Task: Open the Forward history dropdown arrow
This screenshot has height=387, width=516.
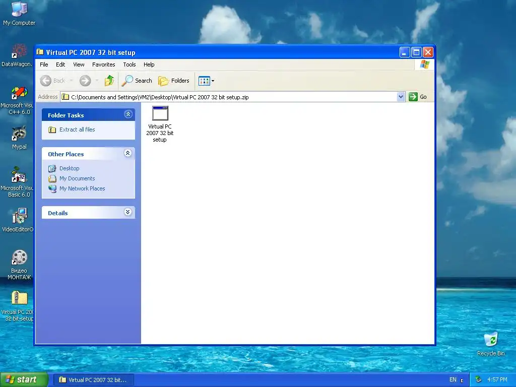Action: pos(97,81)
